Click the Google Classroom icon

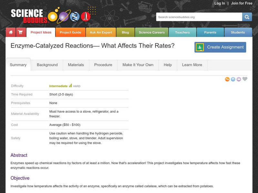click(x=200, y=47)
